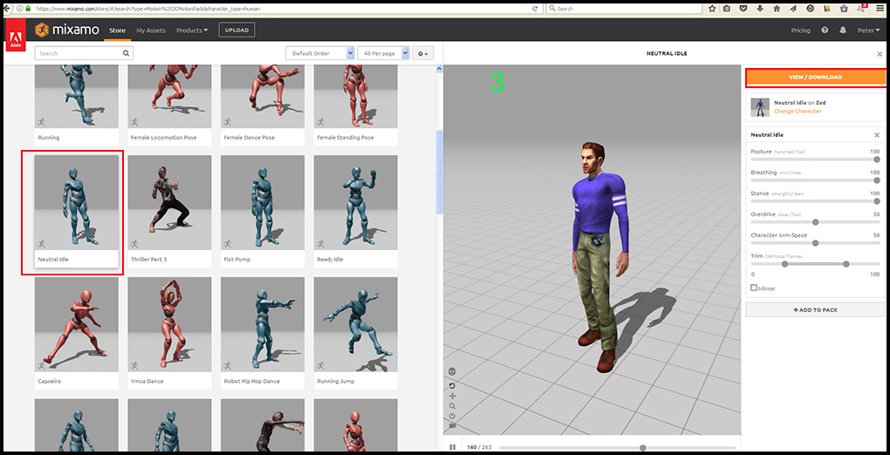Open the Default Order dropdown
Image resolution: width=890 pixels, height=455 pixels.
[x=320, y=53]
